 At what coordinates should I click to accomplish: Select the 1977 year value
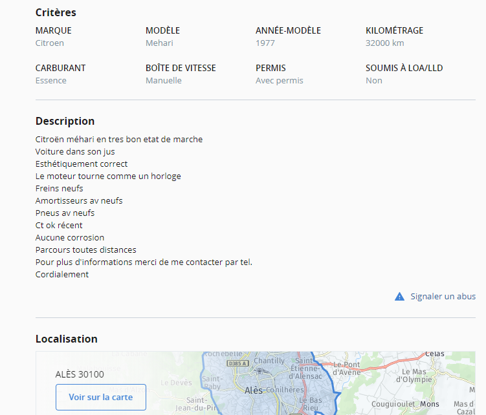point(265,43)
